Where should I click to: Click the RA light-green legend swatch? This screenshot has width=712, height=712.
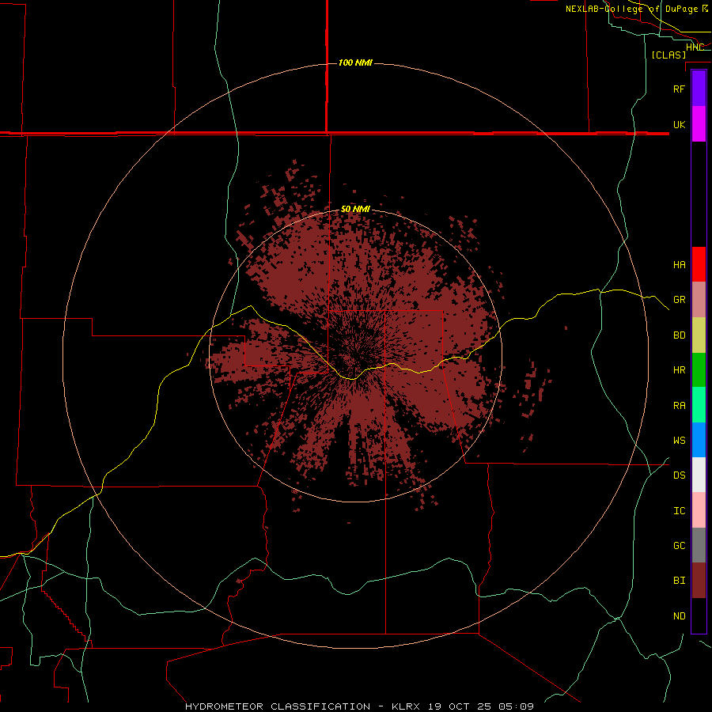(x=699, y=405)
